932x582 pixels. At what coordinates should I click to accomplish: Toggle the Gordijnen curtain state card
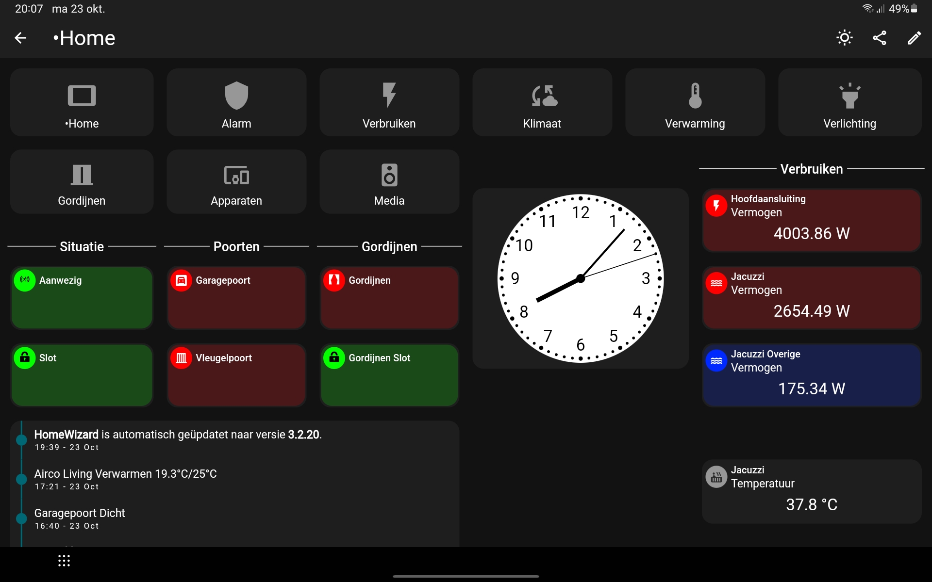[x=389, y=298]
